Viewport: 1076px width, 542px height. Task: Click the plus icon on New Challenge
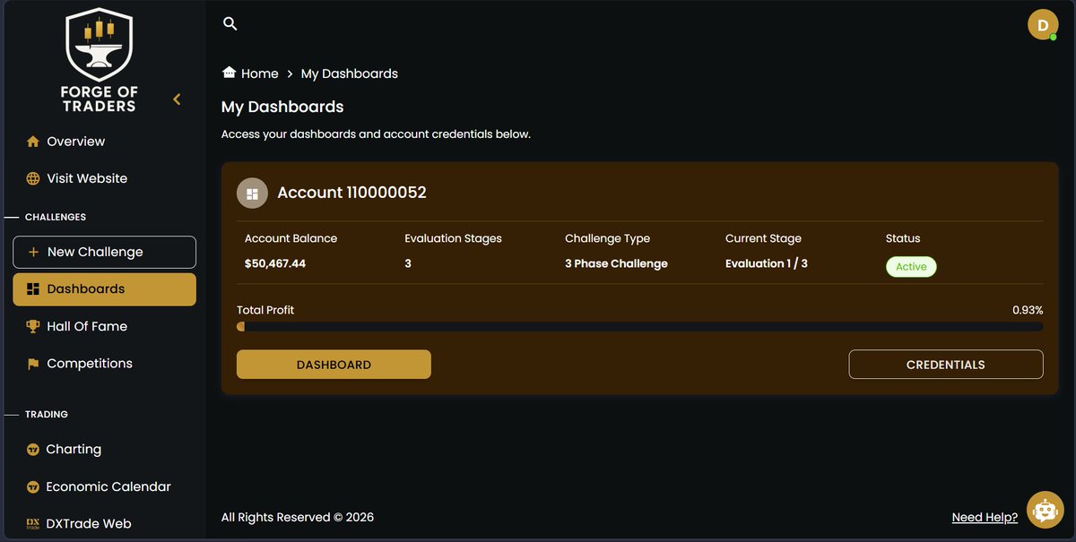[x=34, y=252]
